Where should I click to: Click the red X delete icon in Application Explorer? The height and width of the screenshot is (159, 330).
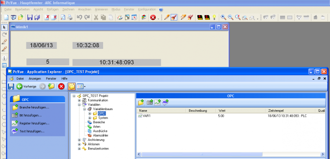[61, 86]
